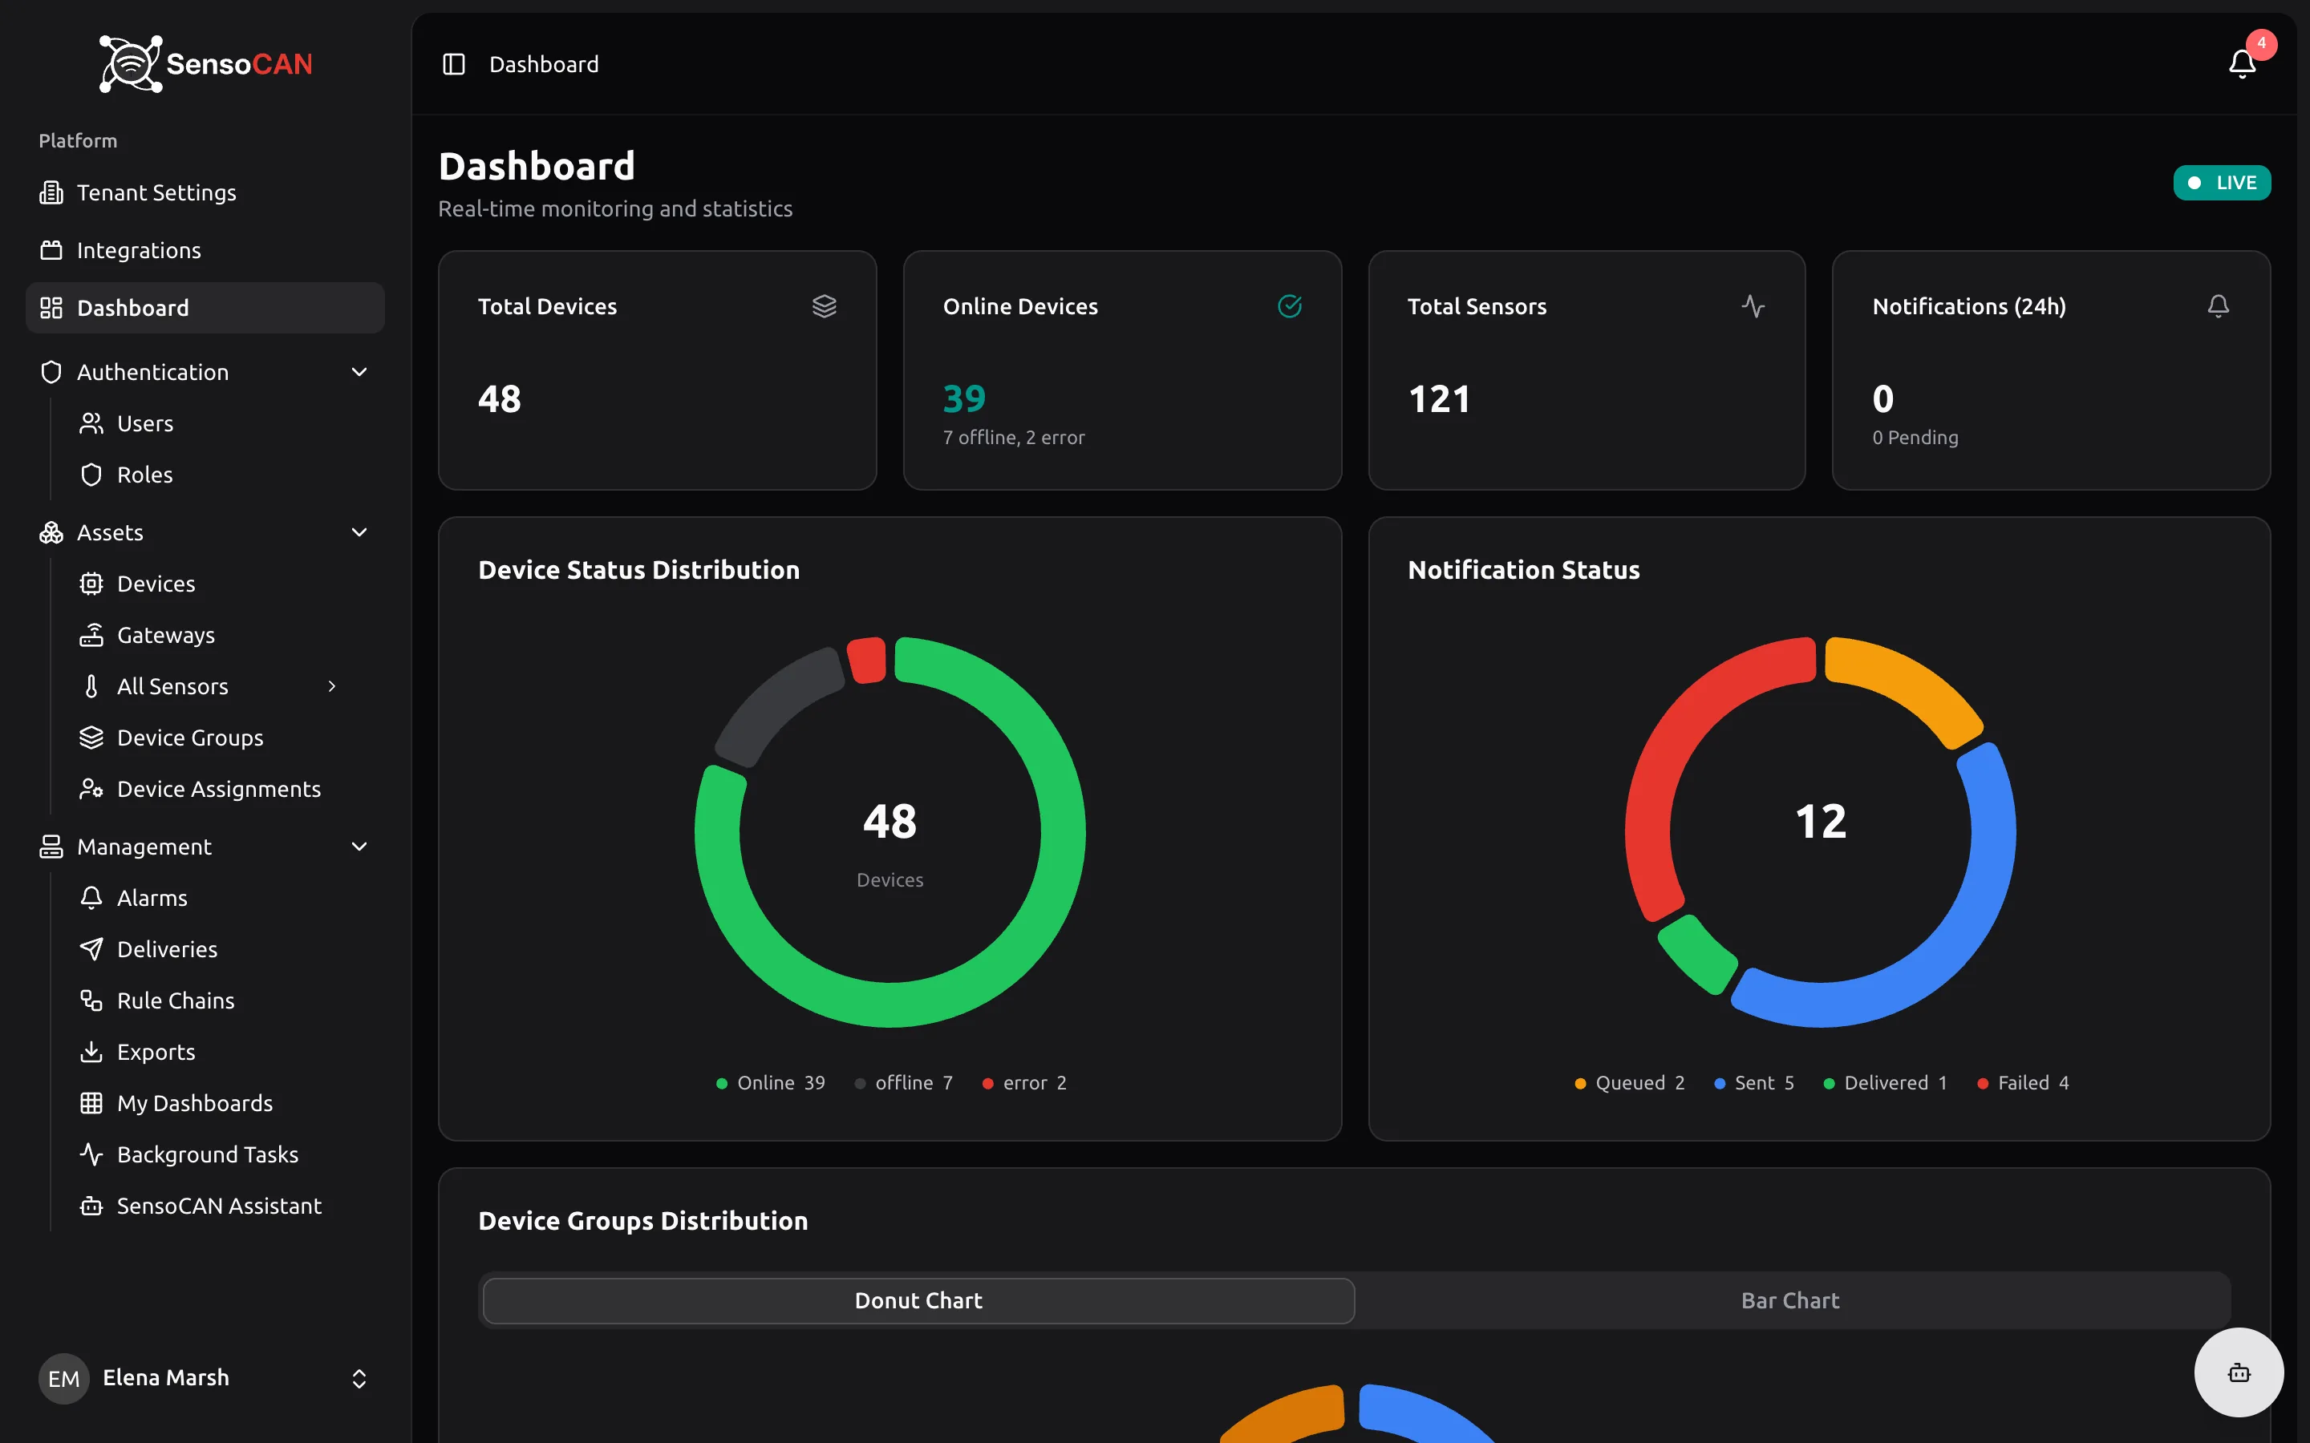
Task: Open Integrations in the sidebar
Action: click(205, 250)
